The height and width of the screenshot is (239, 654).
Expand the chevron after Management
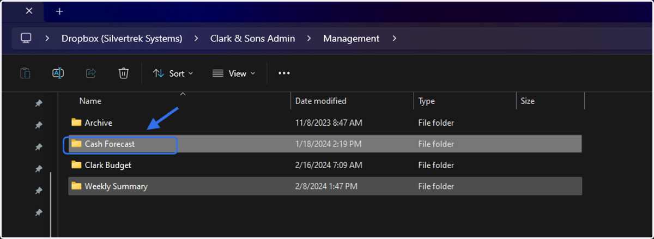[395, 39]
